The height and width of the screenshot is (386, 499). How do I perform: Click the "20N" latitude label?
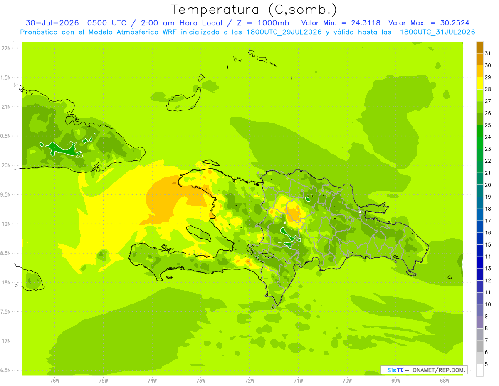(x=6, y=165)
